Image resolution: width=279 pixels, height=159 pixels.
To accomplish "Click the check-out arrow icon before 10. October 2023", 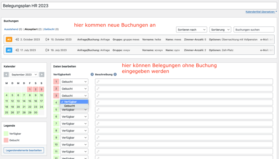I will click(47, 39).
